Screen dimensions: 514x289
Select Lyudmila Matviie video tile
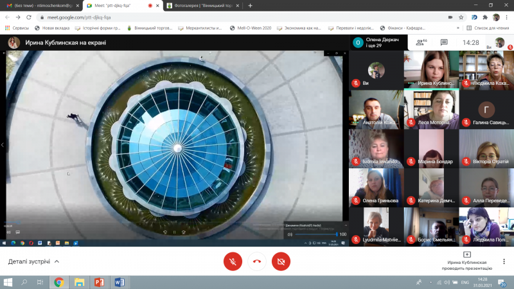376,227
